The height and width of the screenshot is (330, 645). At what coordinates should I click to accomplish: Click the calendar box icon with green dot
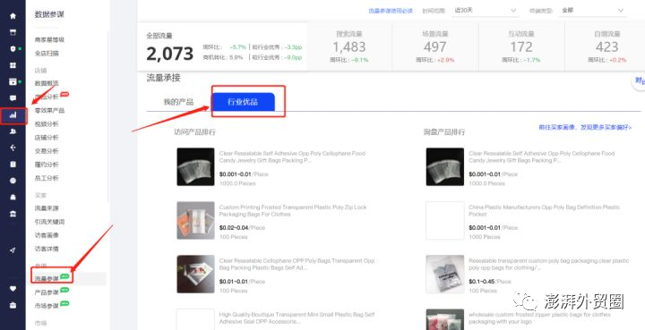click(13, 81)
